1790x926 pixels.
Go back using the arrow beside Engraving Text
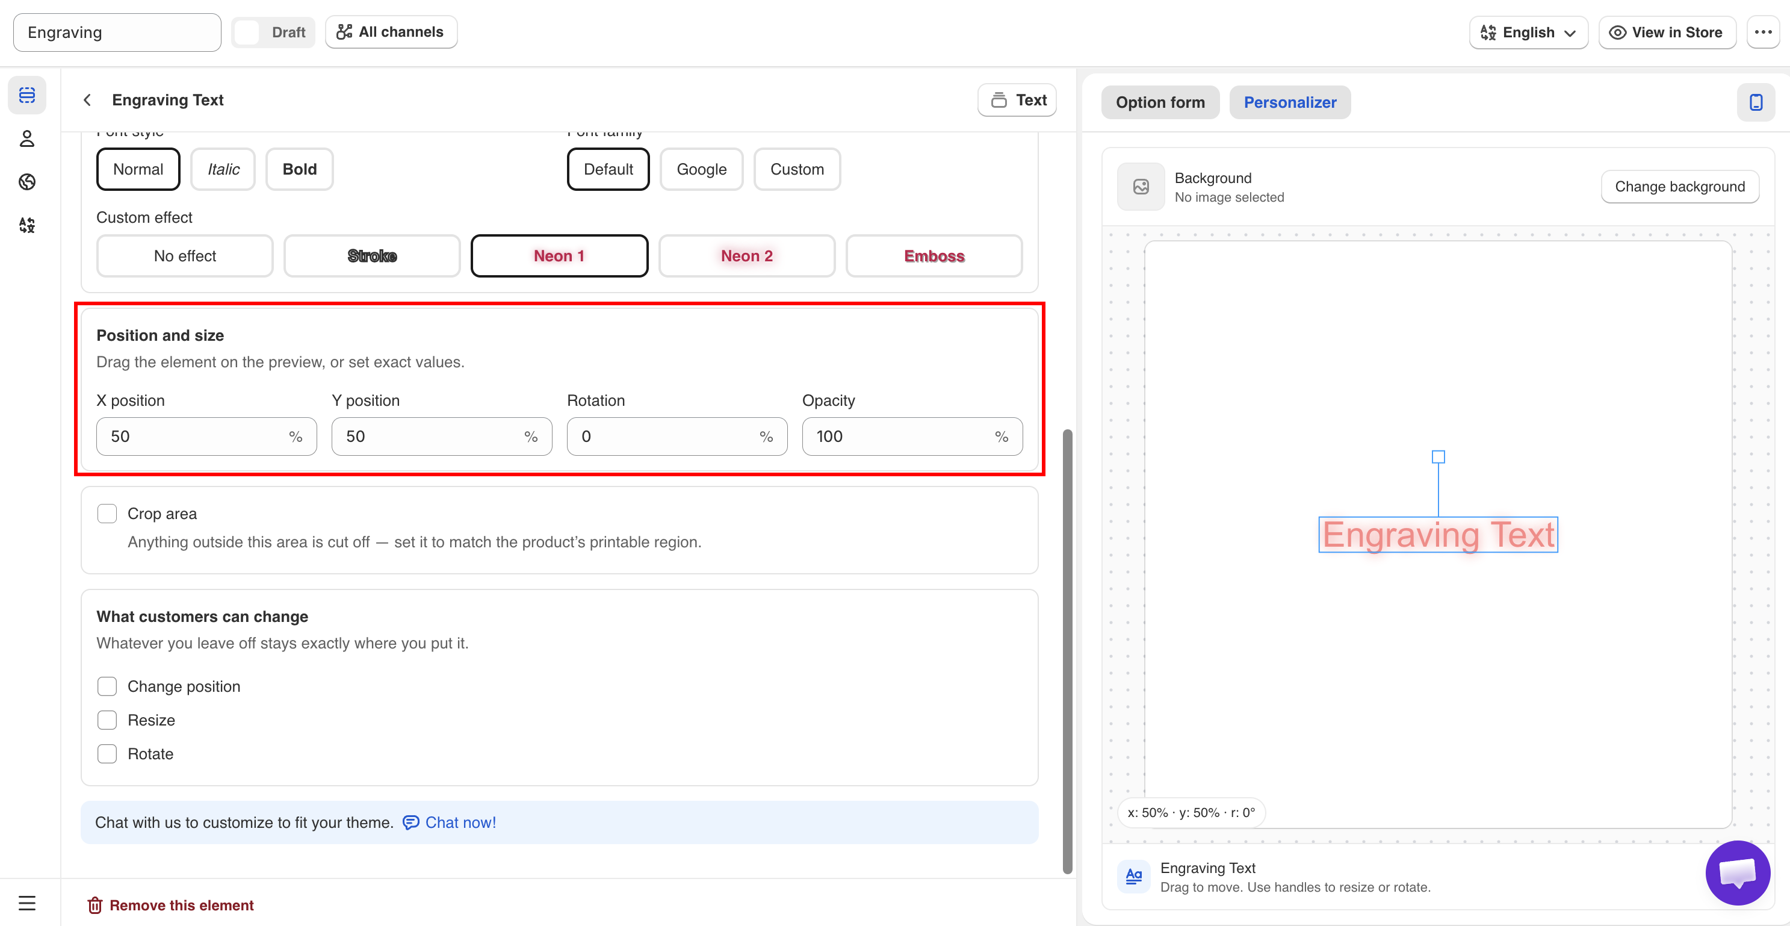pyautogui.click(x=87, y=100)
